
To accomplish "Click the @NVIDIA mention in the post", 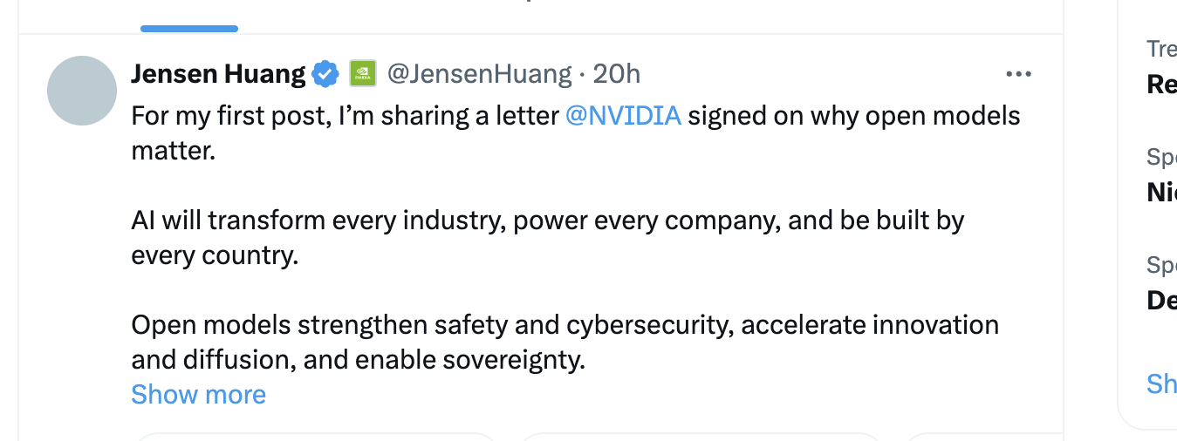I will (623, 116).
